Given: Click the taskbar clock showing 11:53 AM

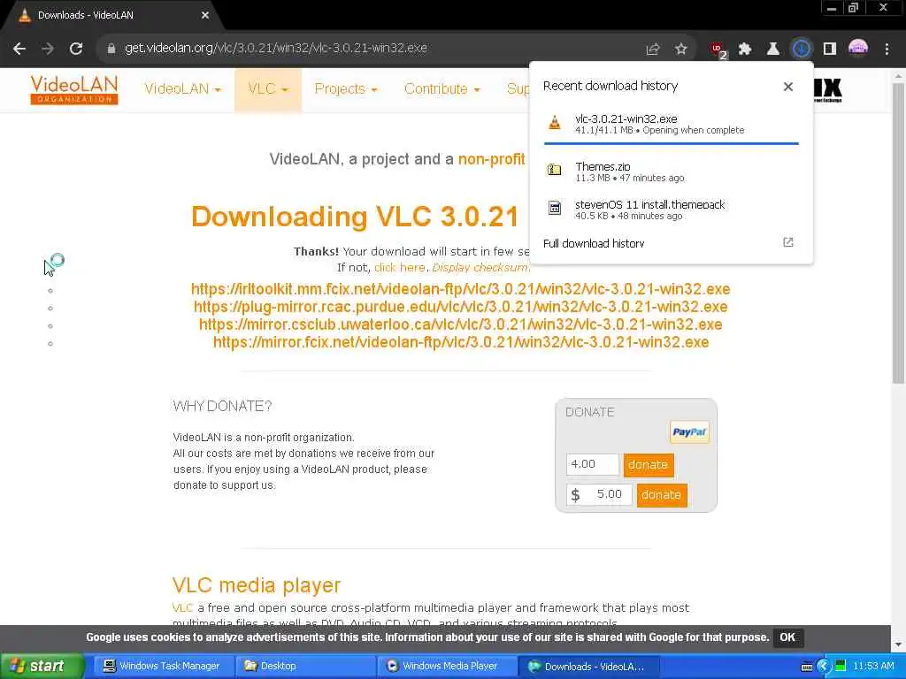Looking at the screenshot, I should coord(873,667).
